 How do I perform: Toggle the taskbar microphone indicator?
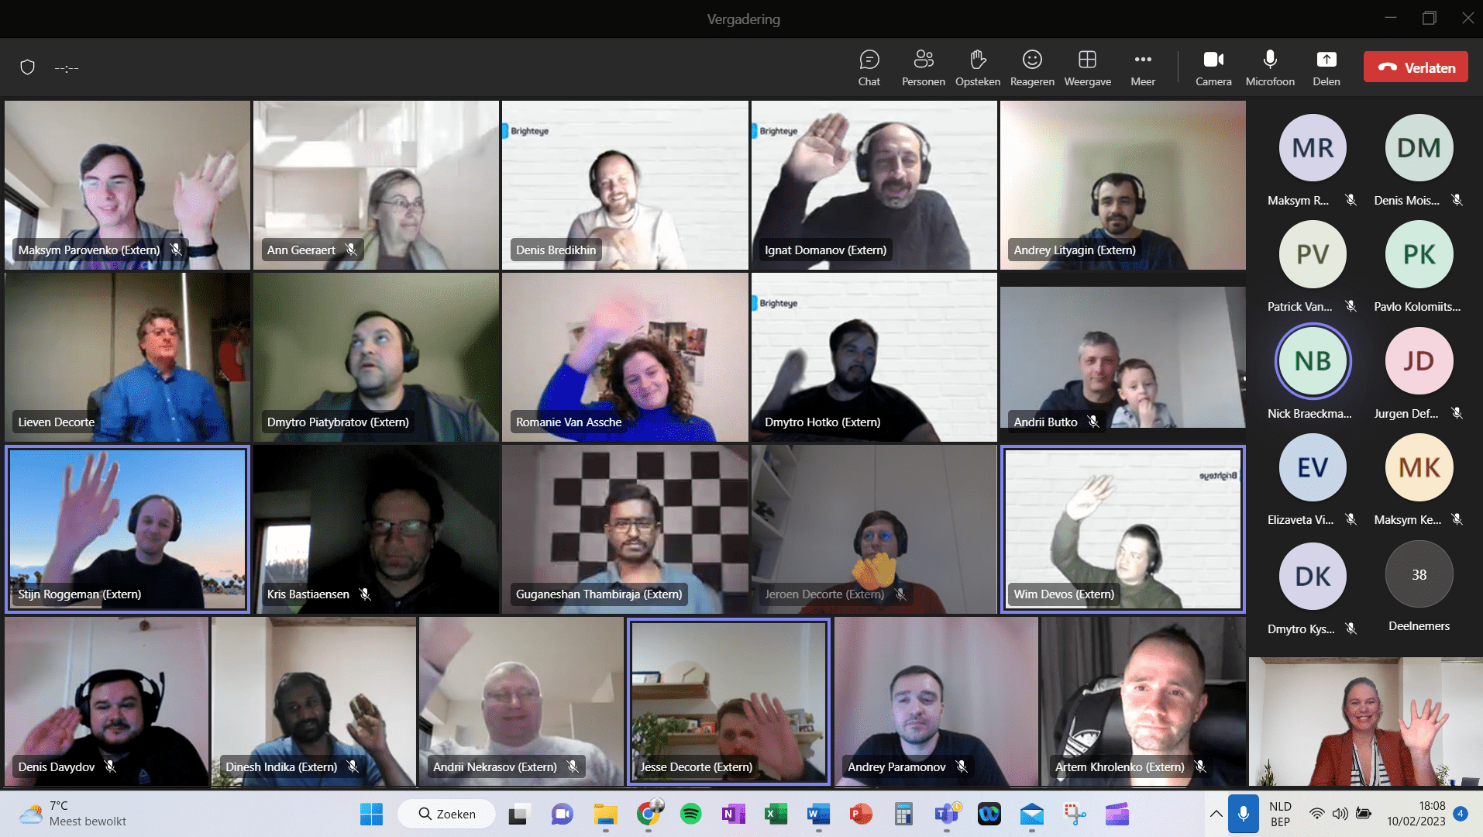1243,814
